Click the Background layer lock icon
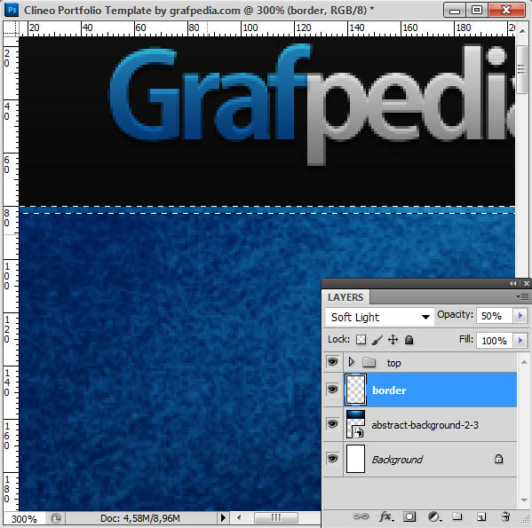This screenshot has height=528, width=532. [498, 459]
